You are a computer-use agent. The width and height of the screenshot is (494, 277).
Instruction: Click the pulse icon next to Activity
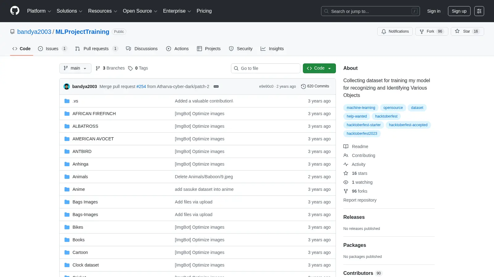[x=346, y=164]
